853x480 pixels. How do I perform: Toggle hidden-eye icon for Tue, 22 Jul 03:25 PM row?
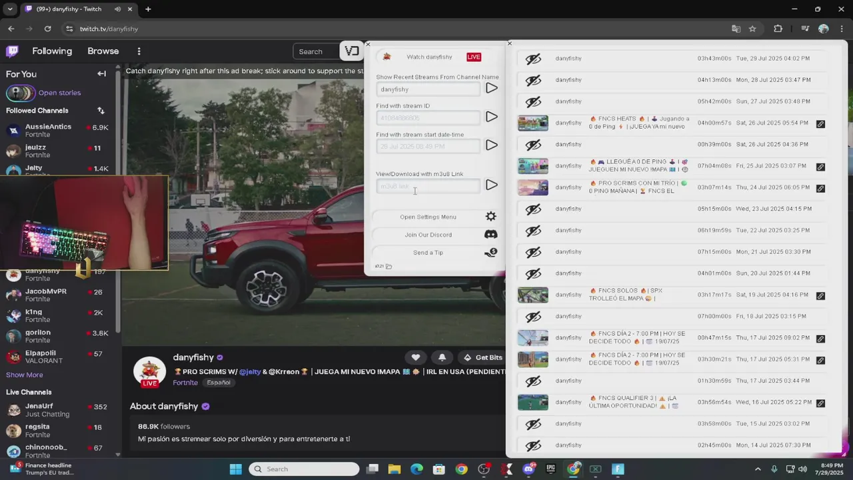pos(533,231)
